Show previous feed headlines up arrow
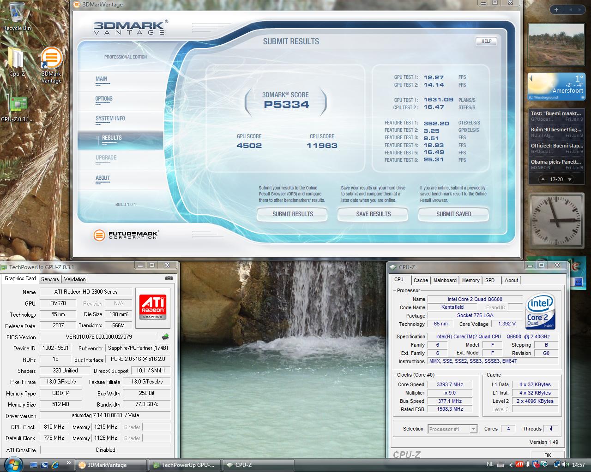The width and height of the screenshot is (591, 472). click(543, 179)
